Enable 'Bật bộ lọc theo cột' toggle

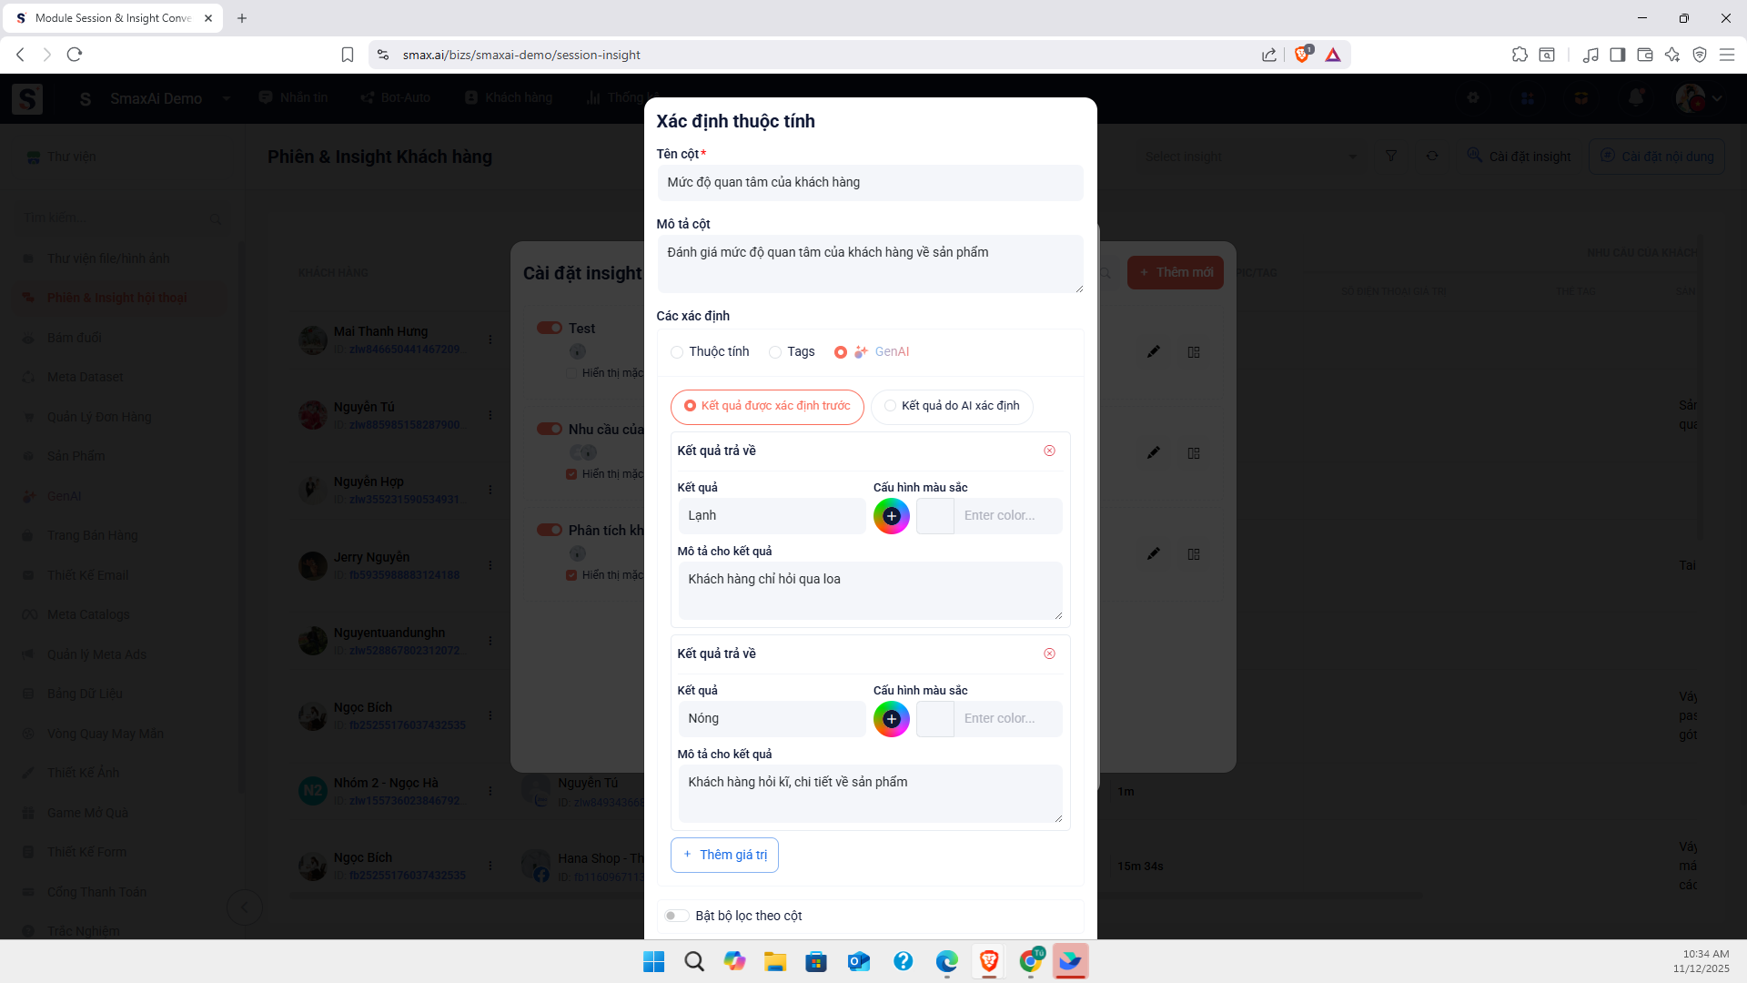point(675,916)
